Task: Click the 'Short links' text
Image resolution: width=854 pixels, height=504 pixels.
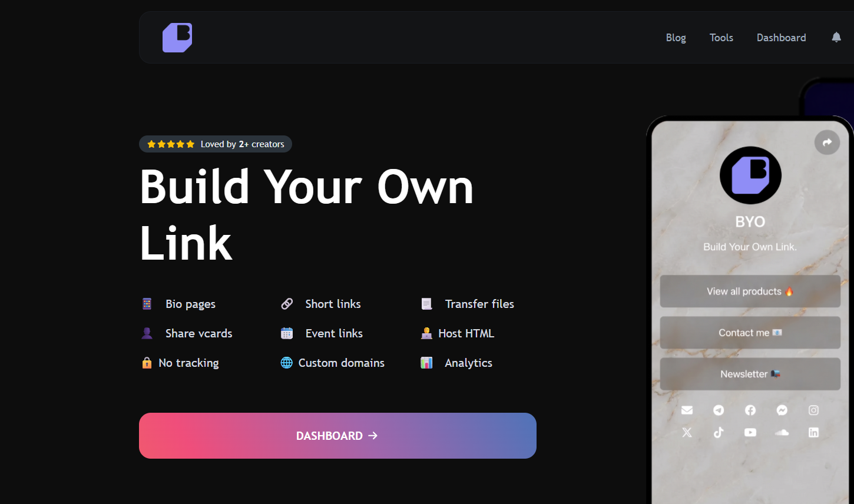Action: coord(333,304)
